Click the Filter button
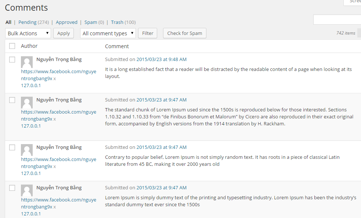361x218 pixels. 148,33
